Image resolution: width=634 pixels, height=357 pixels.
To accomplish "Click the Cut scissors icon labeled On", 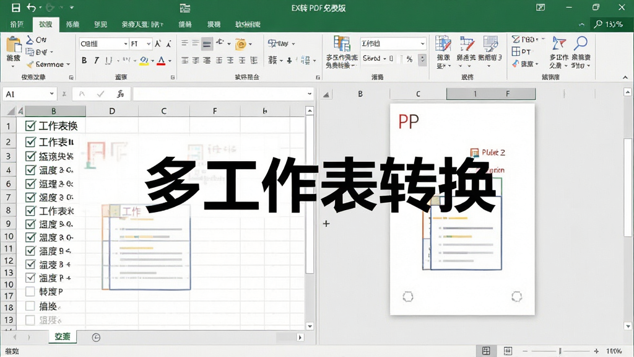I will point(30,40).
